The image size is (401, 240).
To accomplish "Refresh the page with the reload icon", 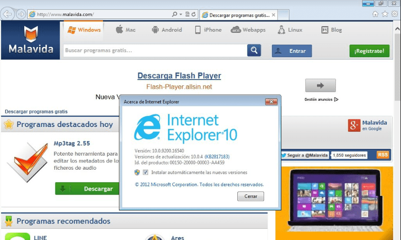I will (x=194, y=15).
